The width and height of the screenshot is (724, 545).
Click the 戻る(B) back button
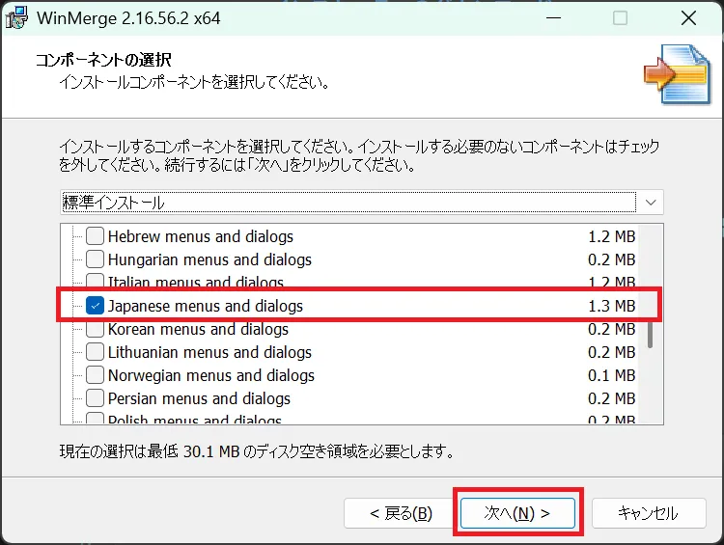point(401,513)
